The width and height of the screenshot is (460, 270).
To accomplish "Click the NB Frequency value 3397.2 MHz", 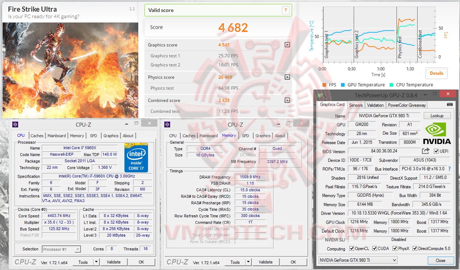I will click(277, 161).
